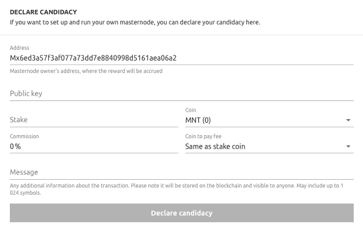This screenshot has width=363, height=232.
Task: Click the small 'Address' field label
Action: (20, 48)
